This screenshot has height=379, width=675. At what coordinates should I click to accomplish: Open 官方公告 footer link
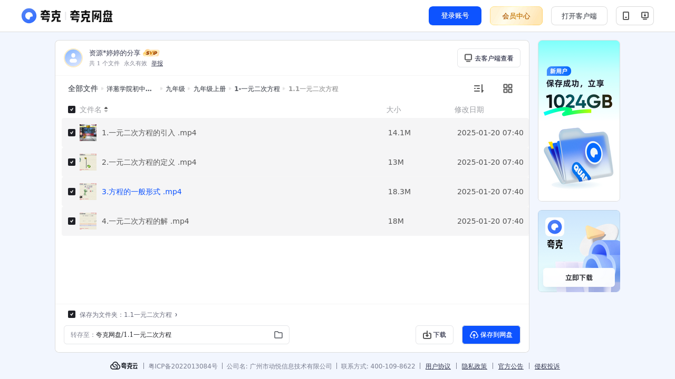(511, 366)
